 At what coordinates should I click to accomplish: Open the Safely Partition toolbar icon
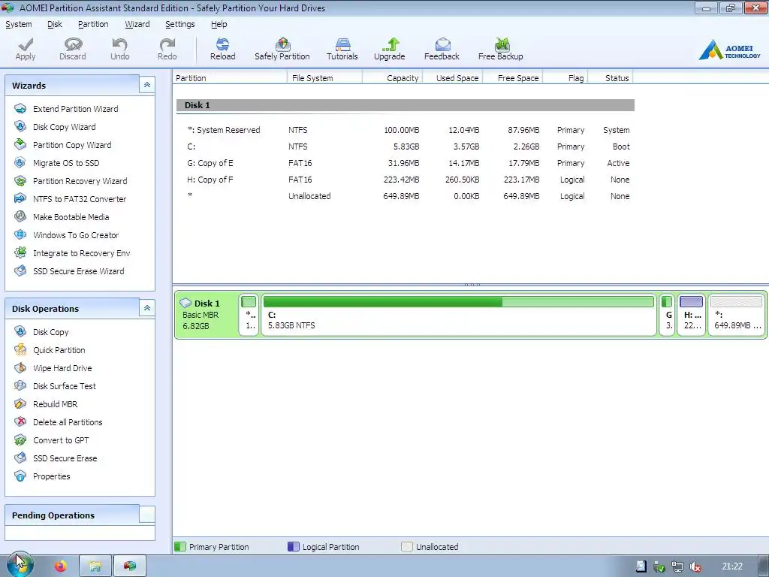point(282,44)
